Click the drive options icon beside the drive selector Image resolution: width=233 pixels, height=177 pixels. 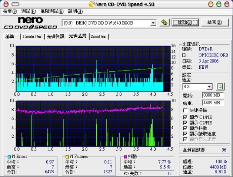click(x=164, y=23)
